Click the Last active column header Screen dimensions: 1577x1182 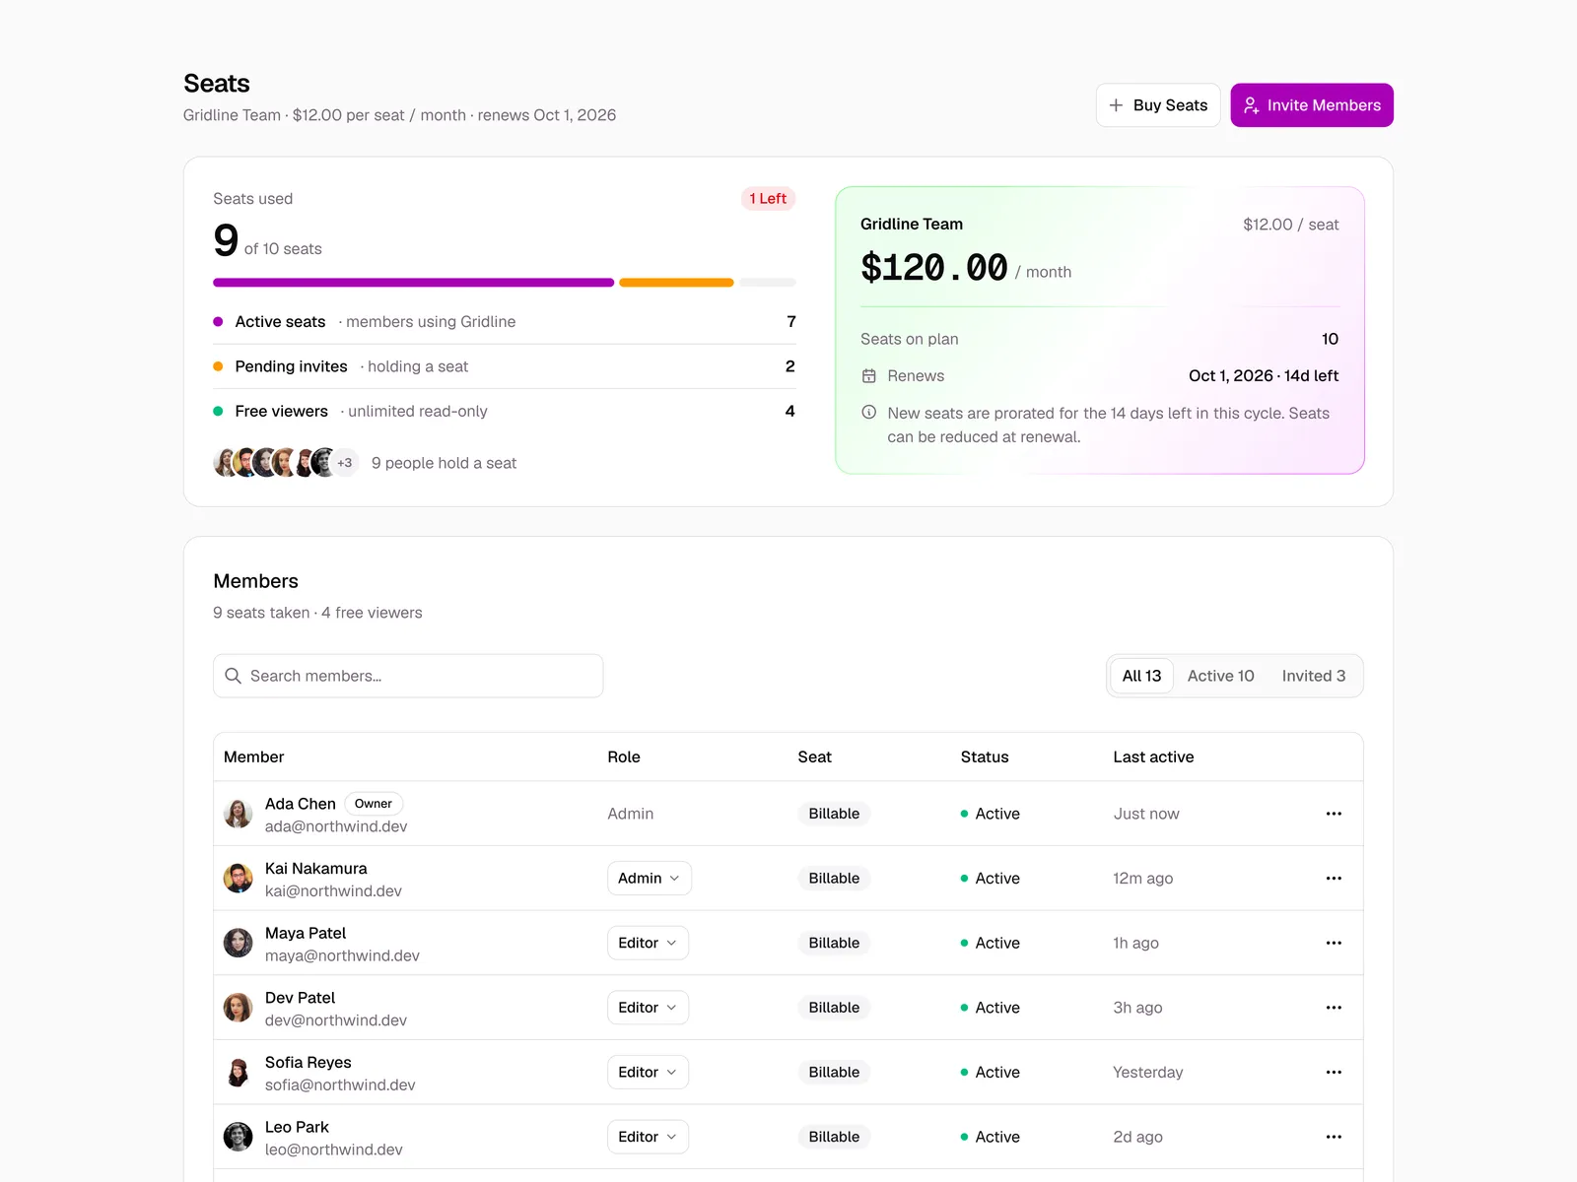1153,757
